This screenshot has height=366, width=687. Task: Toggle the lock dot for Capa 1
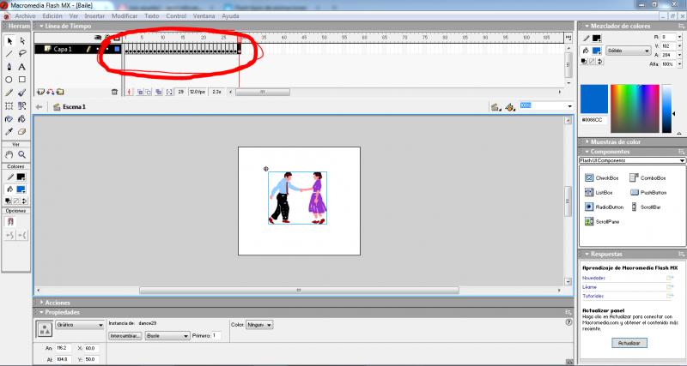[x=106, y=50]
